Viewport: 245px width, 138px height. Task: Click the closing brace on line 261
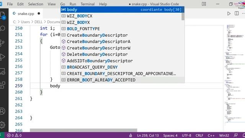point(31,99)
